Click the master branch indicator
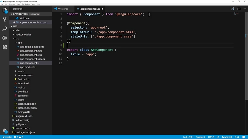The width and height of the screenshot is (248, 139). (7, 137)
